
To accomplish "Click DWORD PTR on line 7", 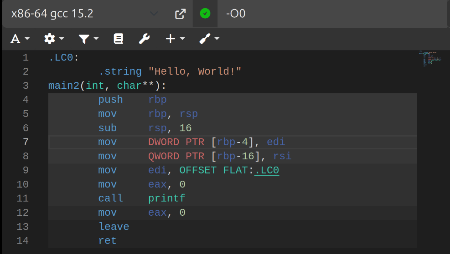I will click(176, 142).
